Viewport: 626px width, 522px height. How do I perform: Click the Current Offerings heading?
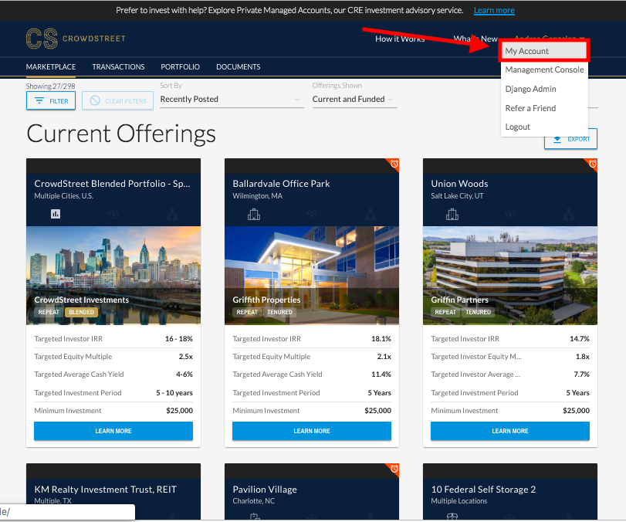121,134
